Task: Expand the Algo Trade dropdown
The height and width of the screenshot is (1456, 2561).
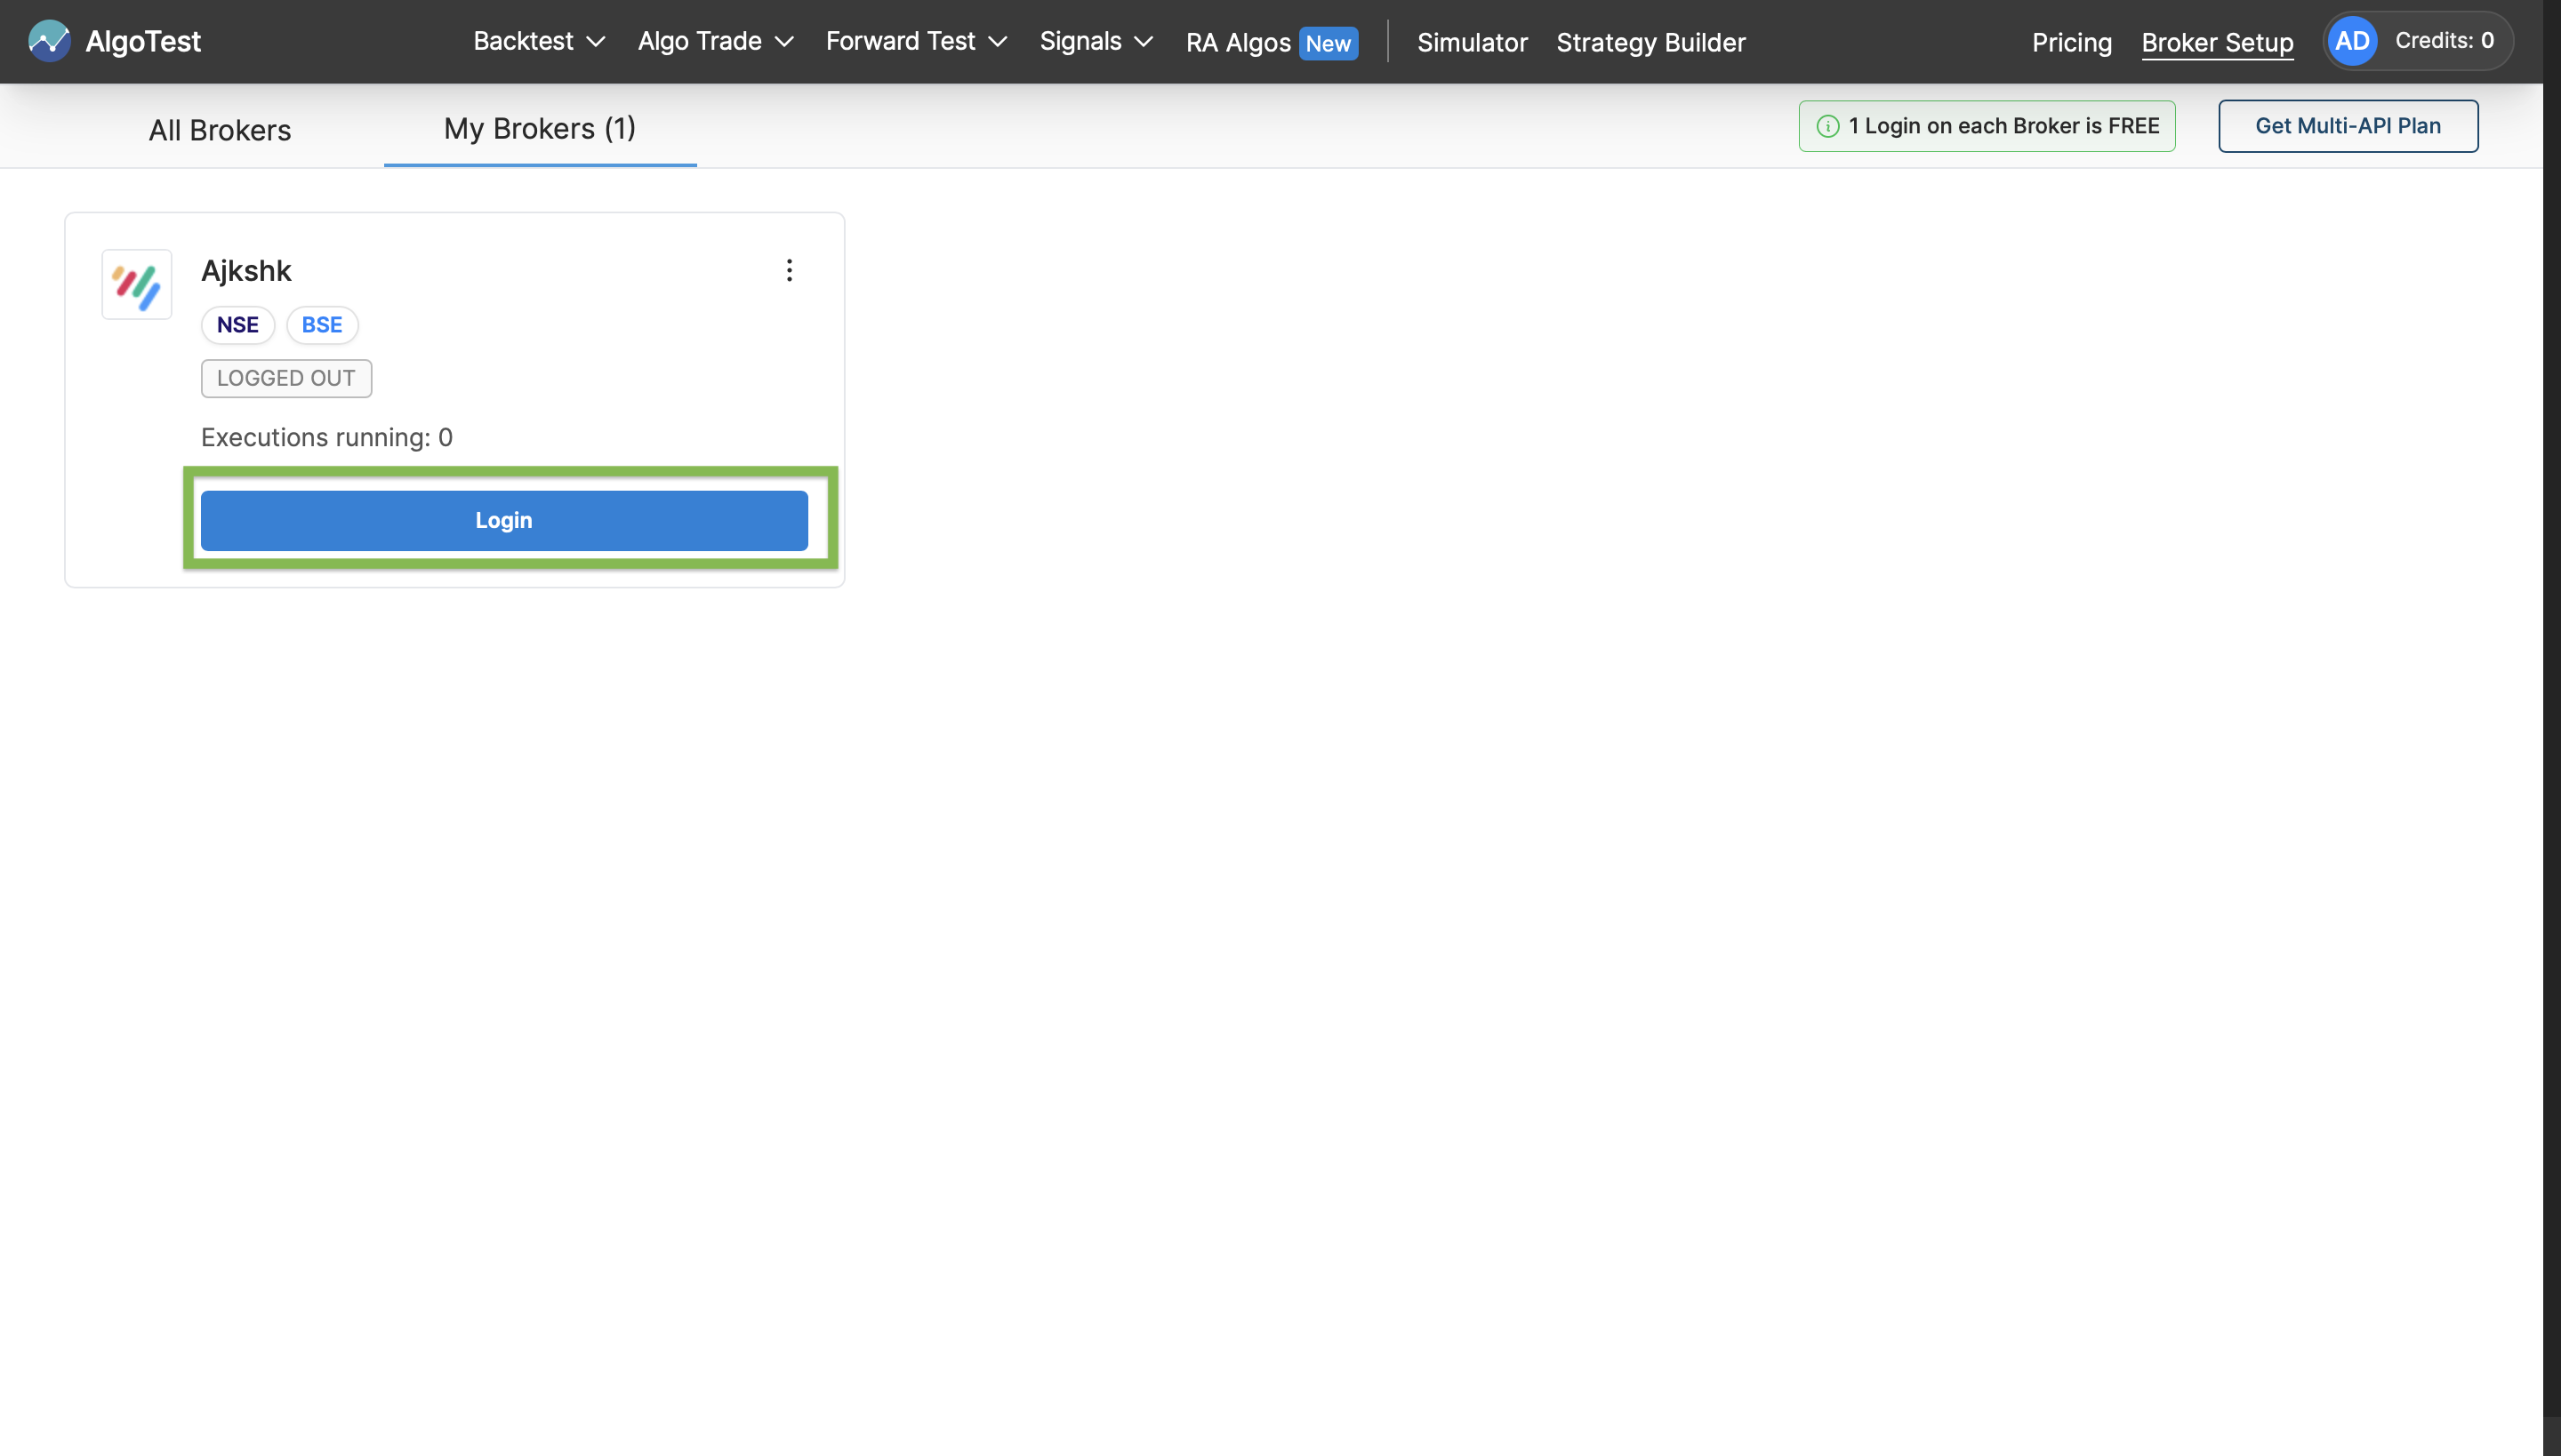Action: click(717, 41)
